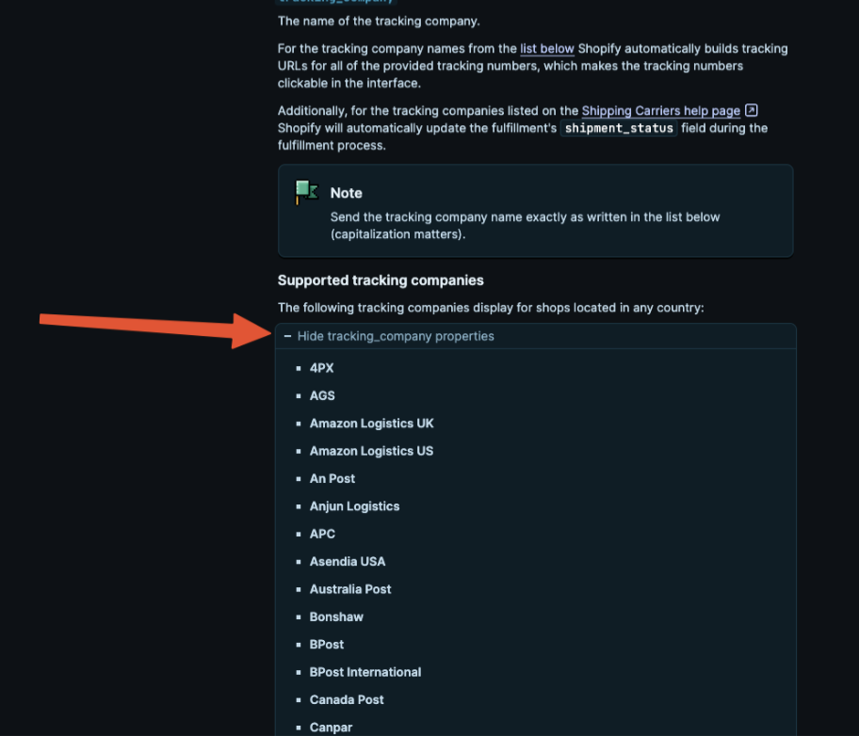
Task: Click the minus icon beside Hide tracking_company properties
Action: tap(287, 336)
